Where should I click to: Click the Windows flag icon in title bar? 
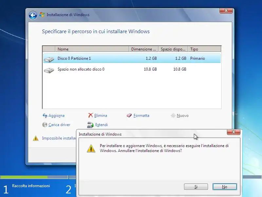(42, 15)
